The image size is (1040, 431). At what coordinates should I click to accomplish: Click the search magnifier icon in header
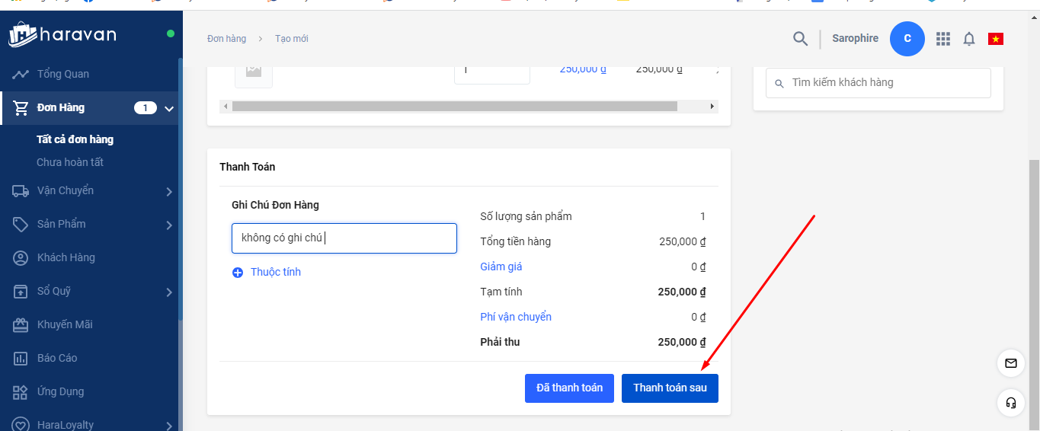(x=800, y=39)
